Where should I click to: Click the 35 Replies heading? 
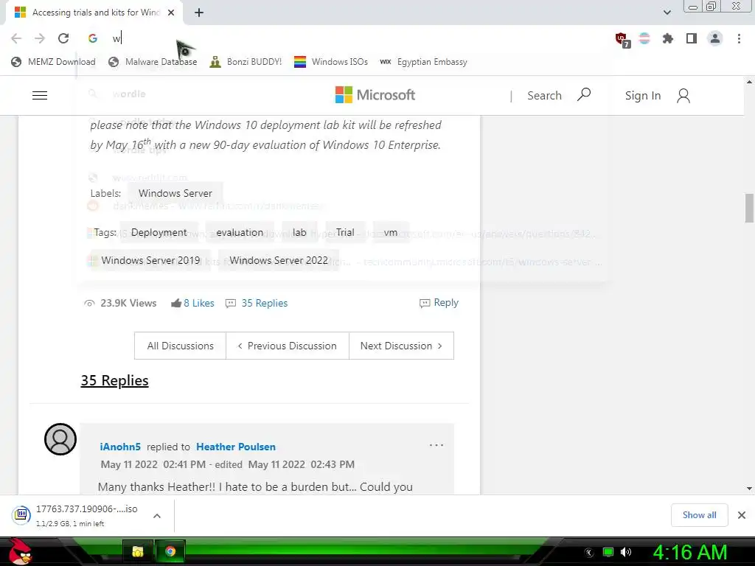click(x=114, y=380)
